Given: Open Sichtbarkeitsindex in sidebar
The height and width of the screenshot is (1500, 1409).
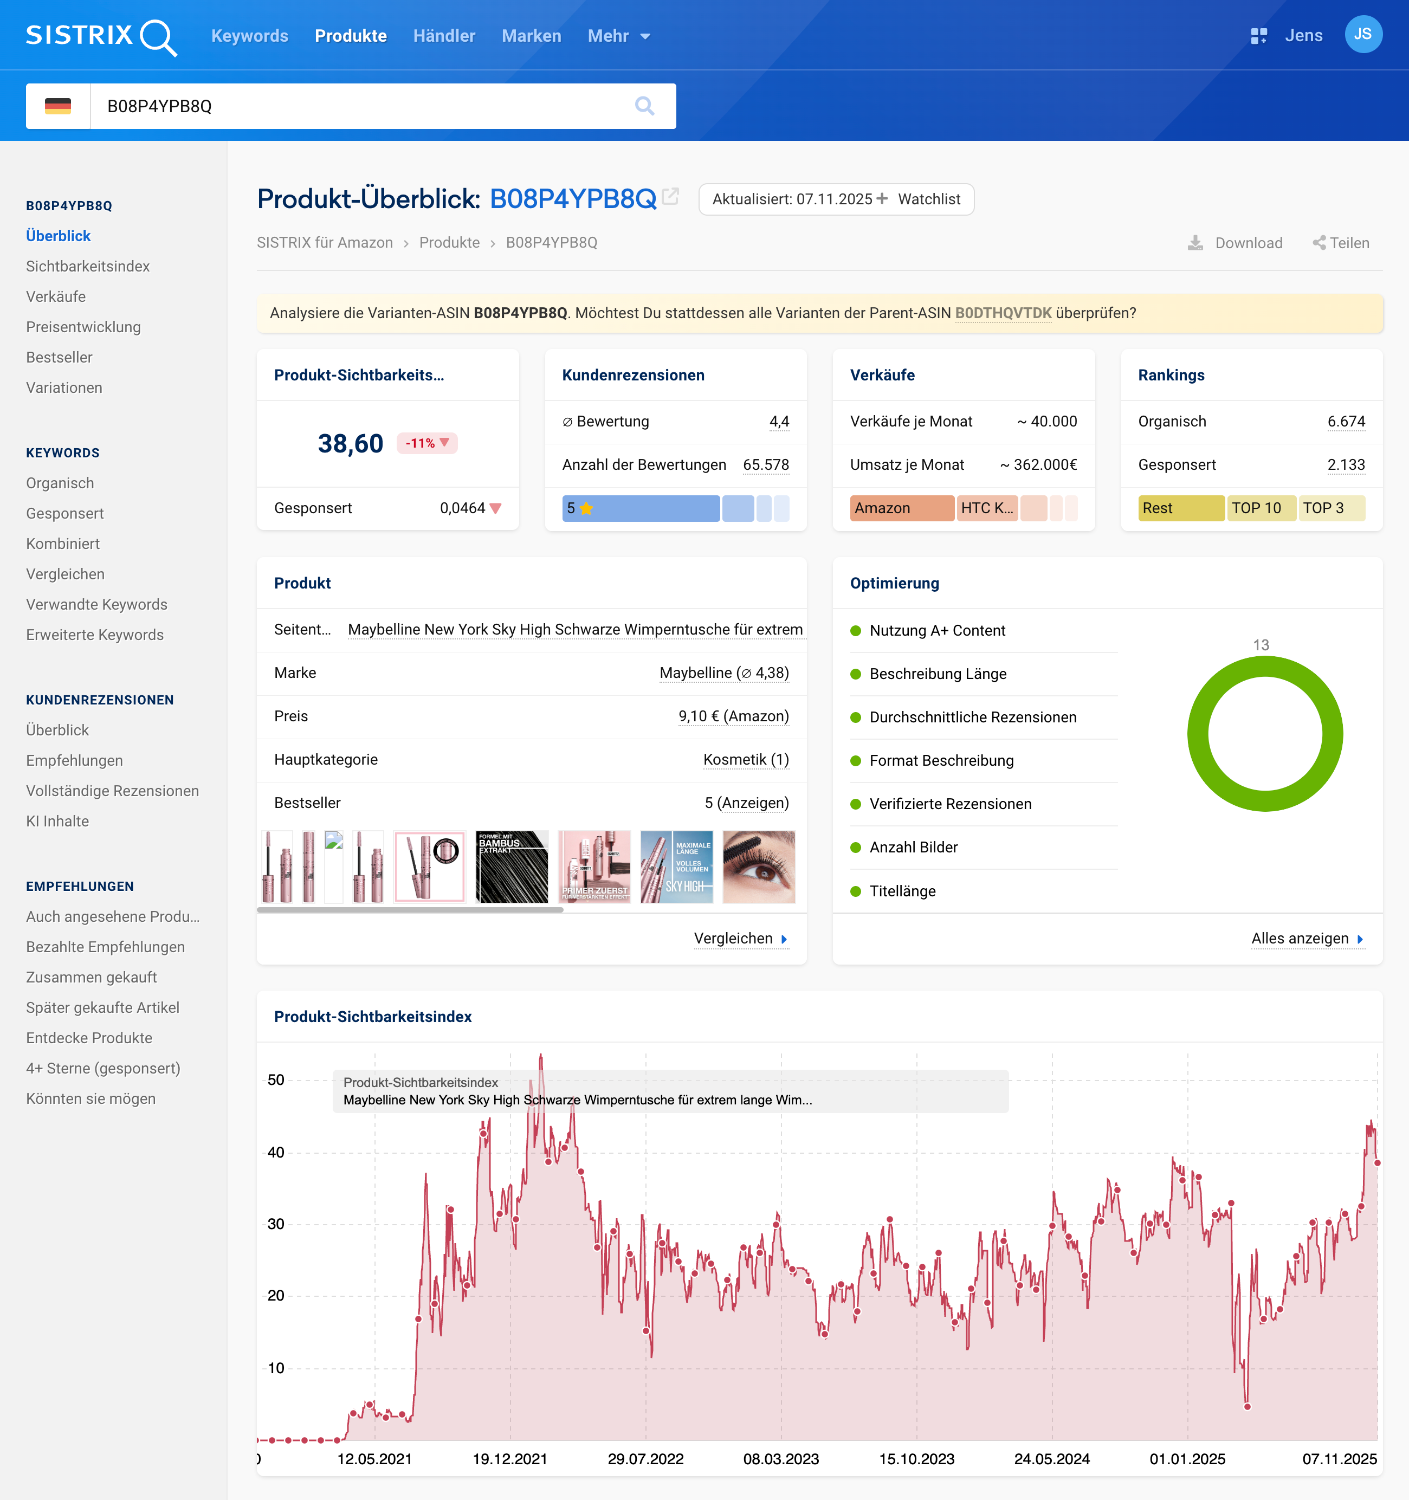Looking at the screenshot, I should pyautogui.click(x=88, y=267).
